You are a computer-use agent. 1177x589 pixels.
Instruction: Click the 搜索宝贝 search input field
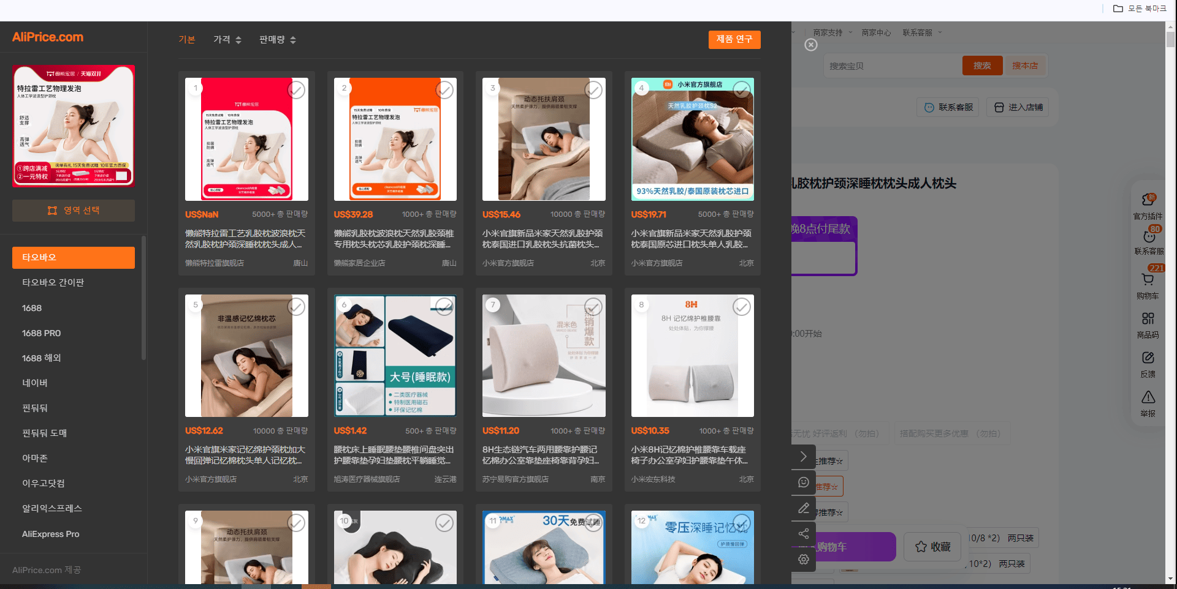[x=892, y=66]
